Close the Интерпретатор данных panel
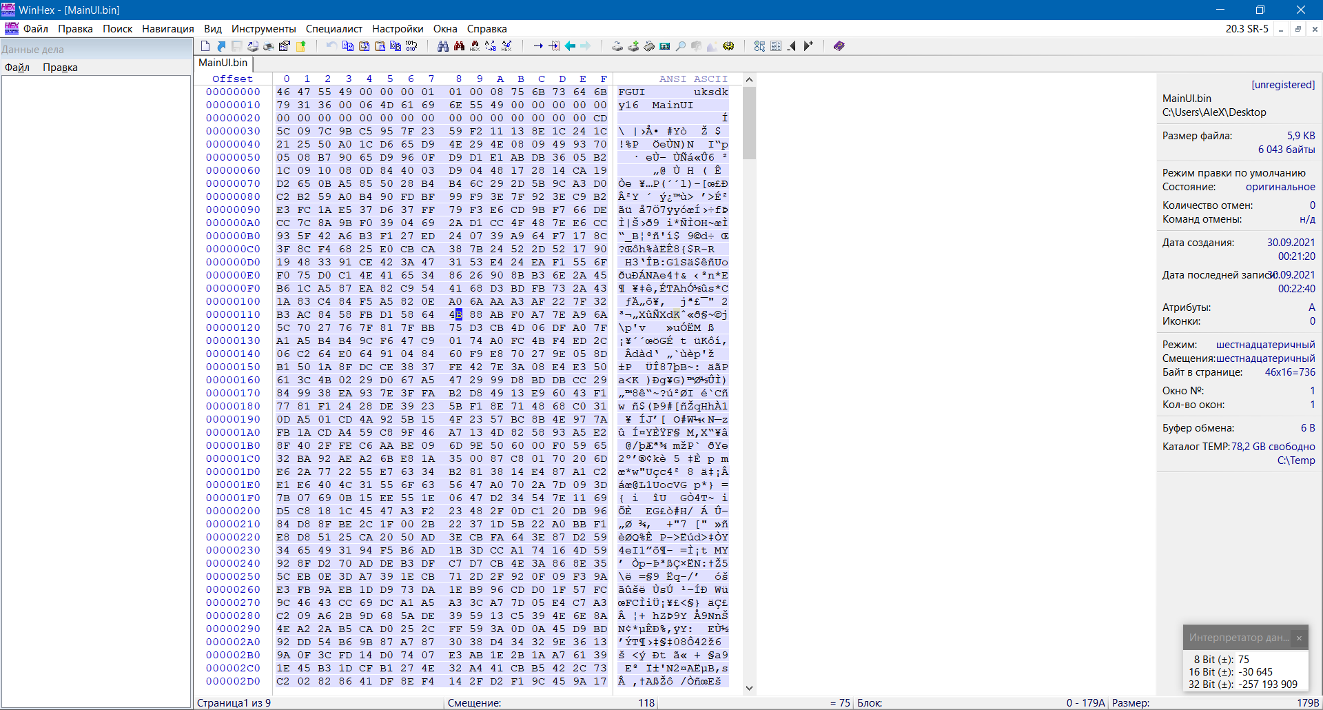This screenshot has height=710, width=1323. (1299, 638)
